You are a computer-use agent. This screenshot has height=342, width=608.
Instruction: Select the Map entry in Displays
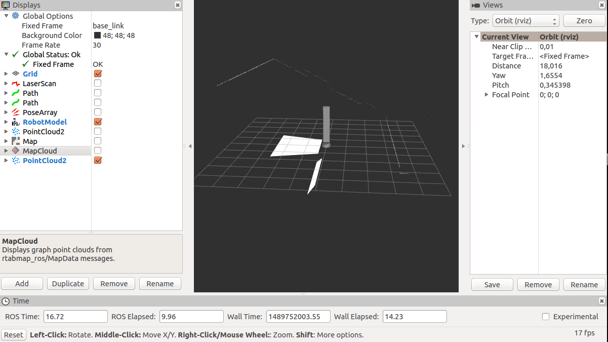[30, 141]
